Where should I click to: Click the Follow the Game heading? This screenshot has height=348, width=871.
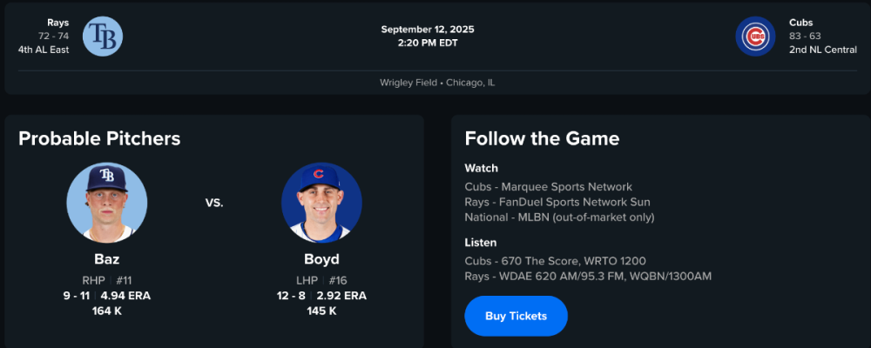point(542,138)
